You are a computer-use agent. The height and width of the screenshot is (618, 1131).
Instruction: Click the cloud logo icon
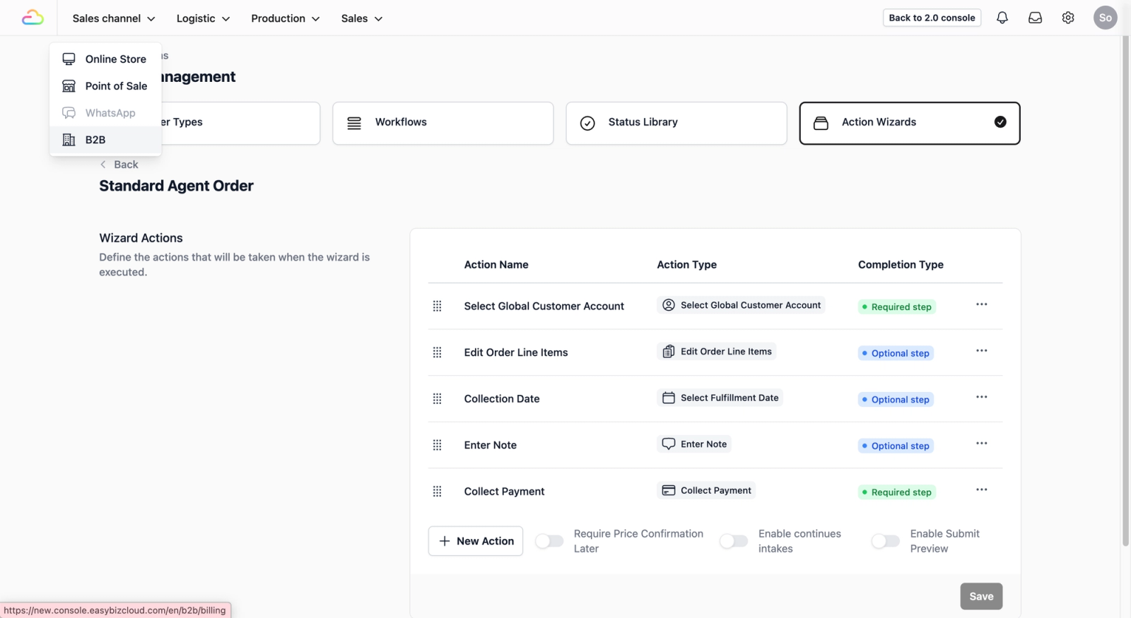pos(33,18)
